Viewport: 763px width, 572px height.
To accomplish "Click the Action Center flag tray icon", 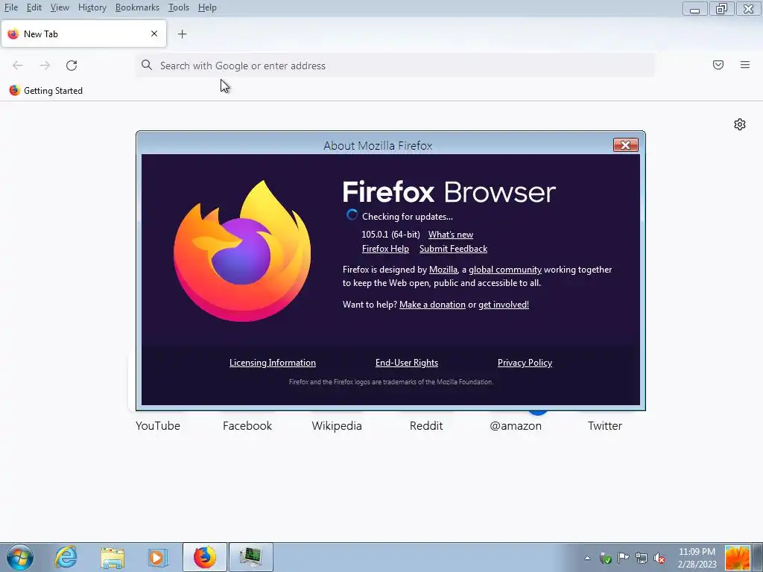I will click(624, 558).
